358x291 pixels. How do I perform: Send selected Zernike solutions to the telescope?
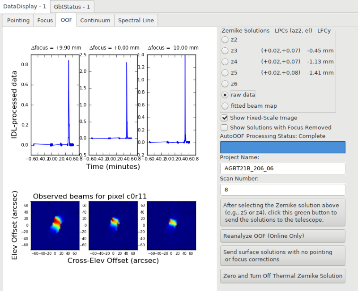283,212
